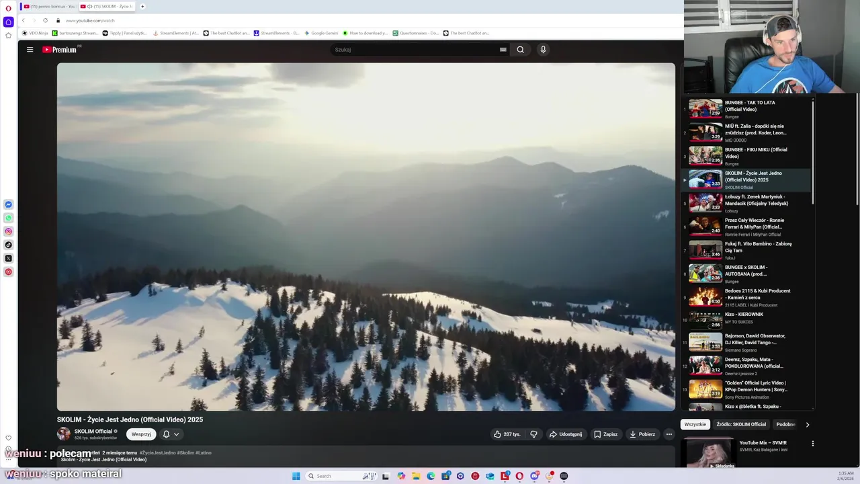
Task: Play MIÜ ft. Zalia playlist item
Action: pyautogui.click(x=747, y=132)
